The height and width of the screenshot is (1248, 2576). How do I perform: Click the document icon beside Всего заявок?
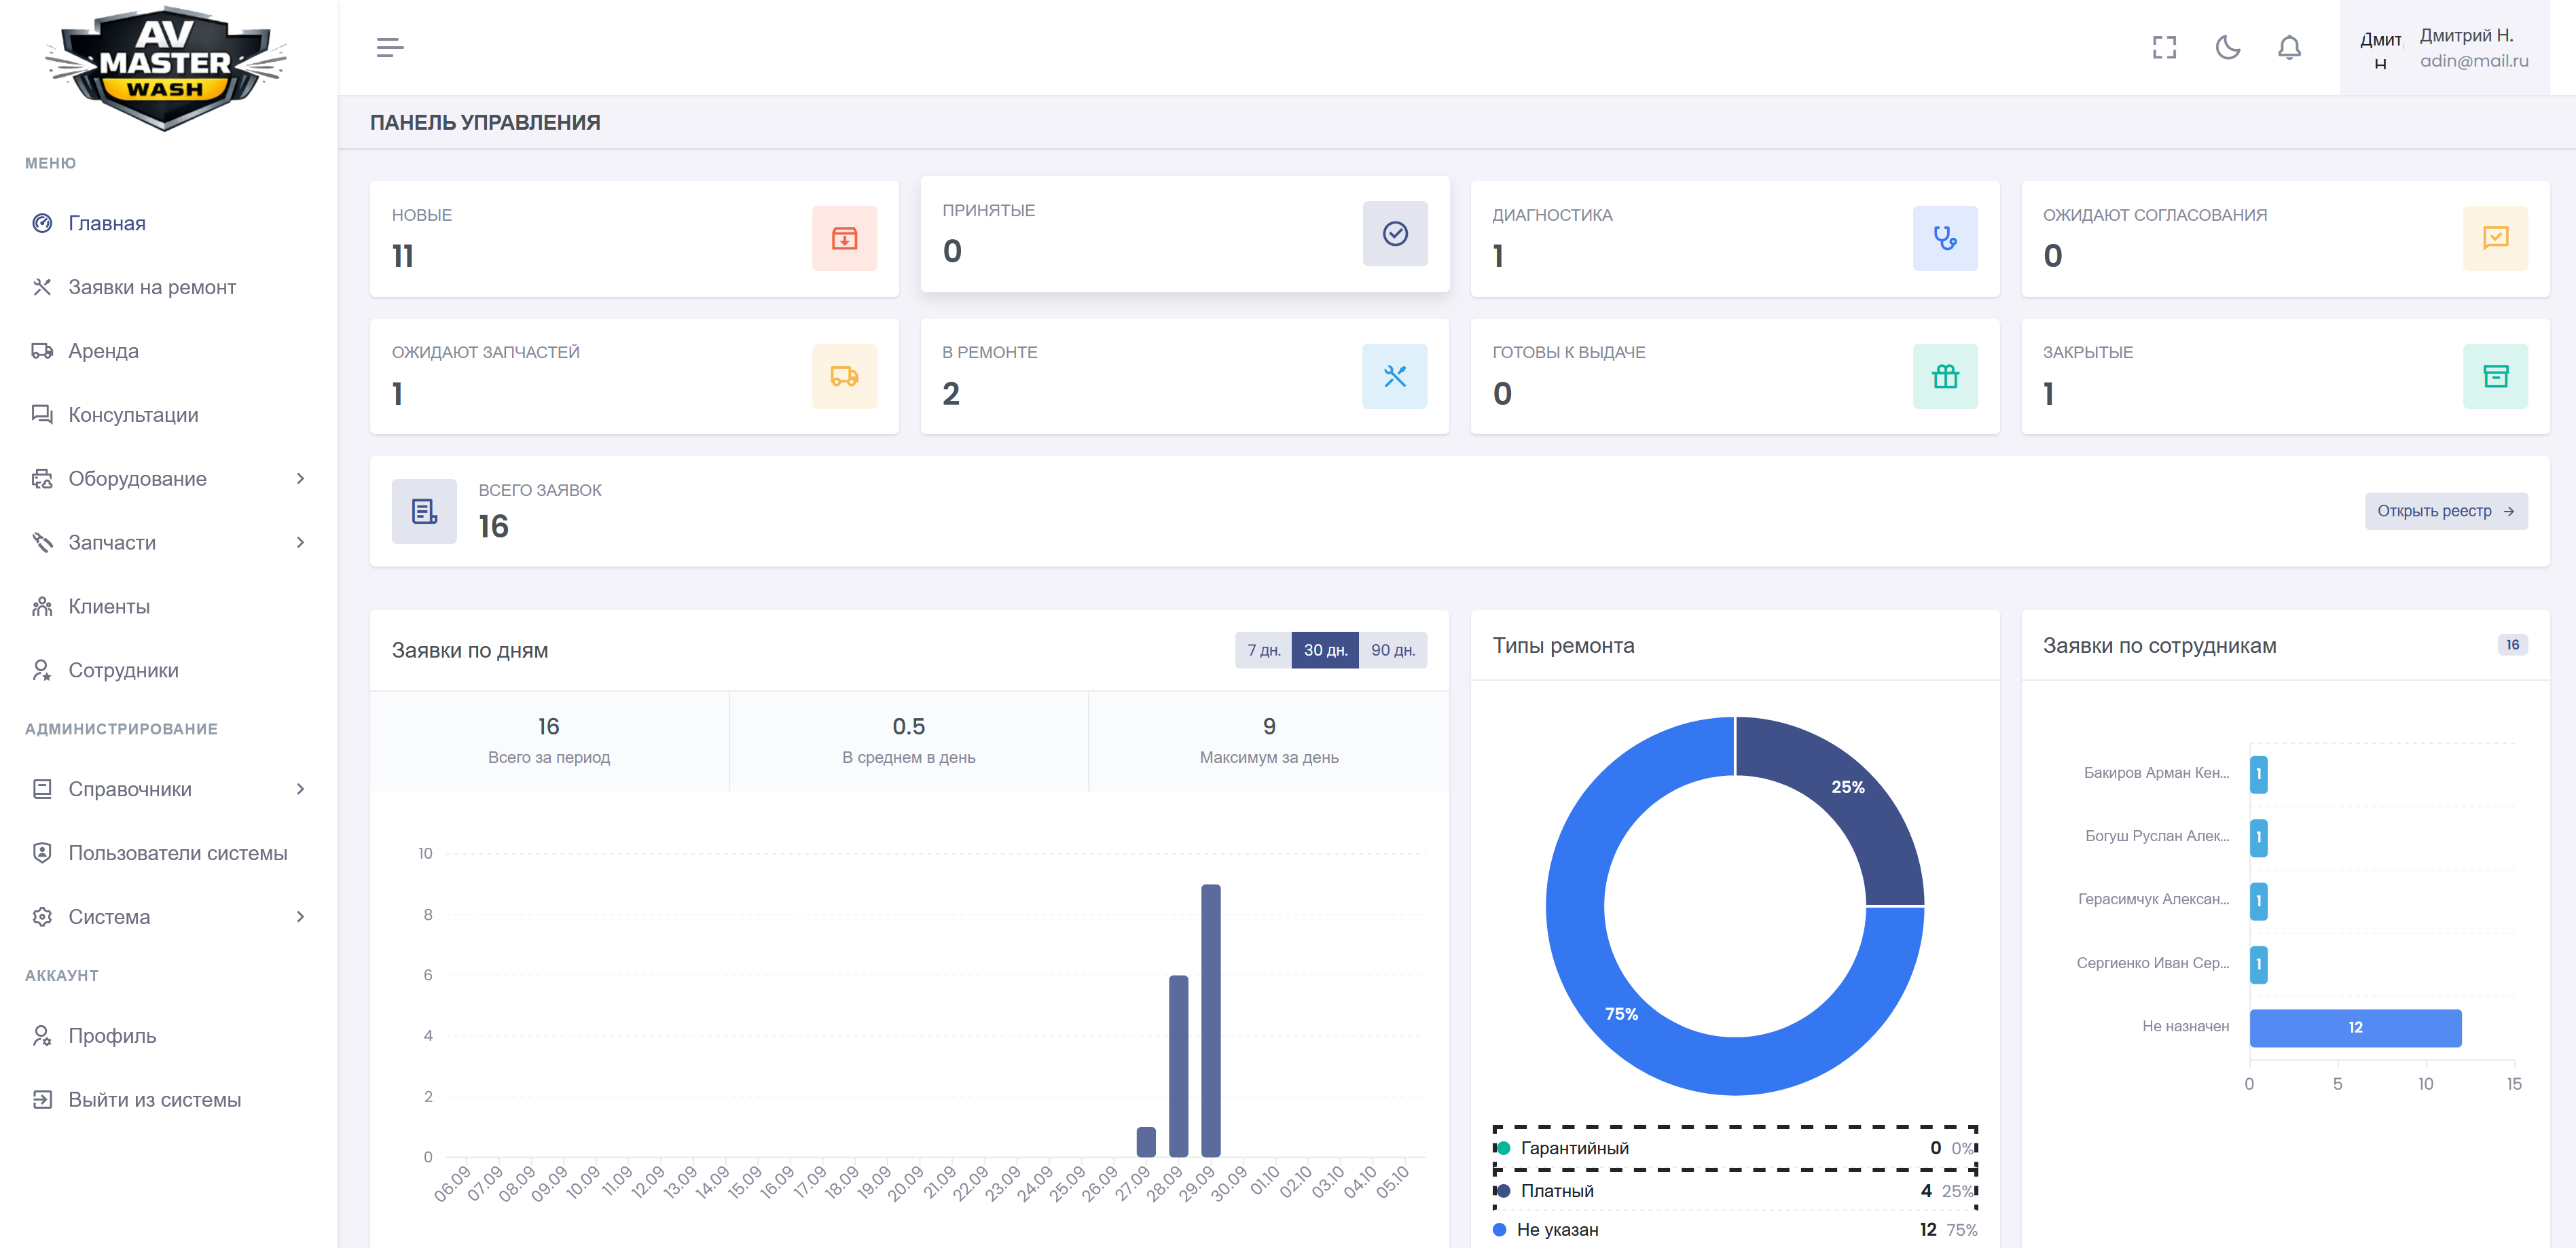click(x=424, y=511)
